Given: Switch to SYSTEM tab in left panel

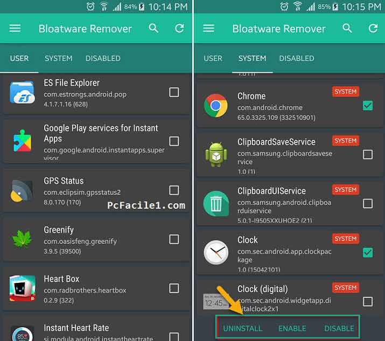Looking at the screenshot, I should pyautogui.click(x=59, y=59).
